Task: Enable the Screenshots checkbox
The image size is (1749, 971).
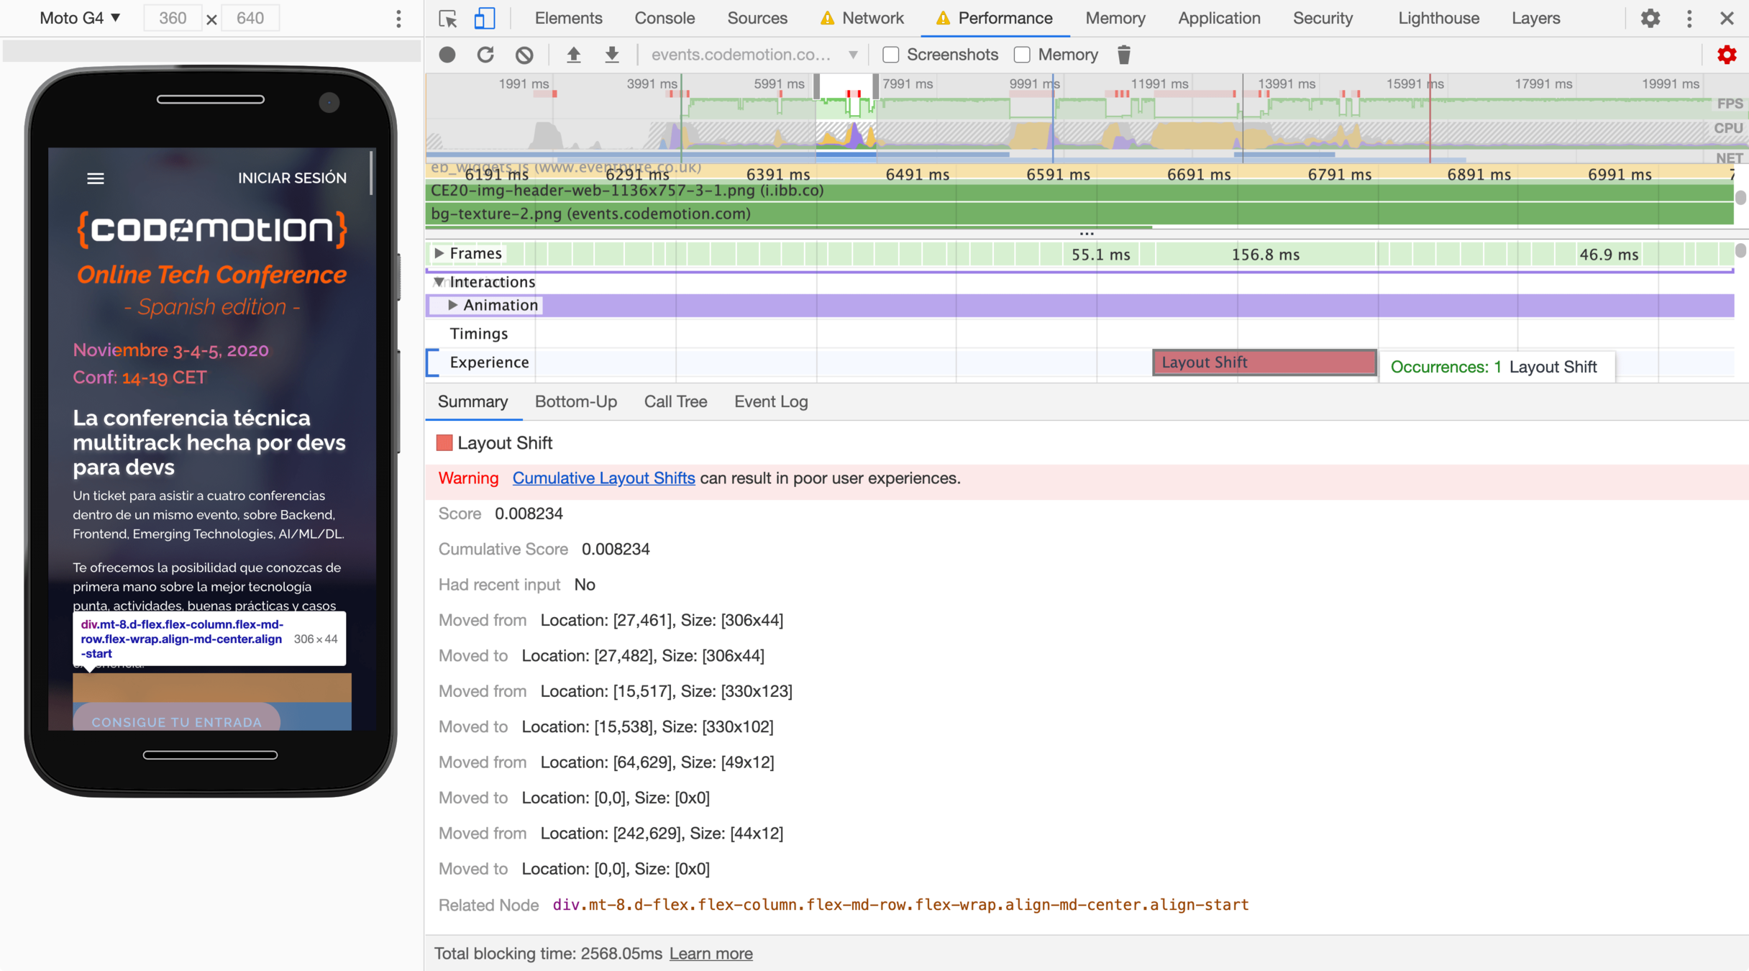Action: tap(891, 55)
